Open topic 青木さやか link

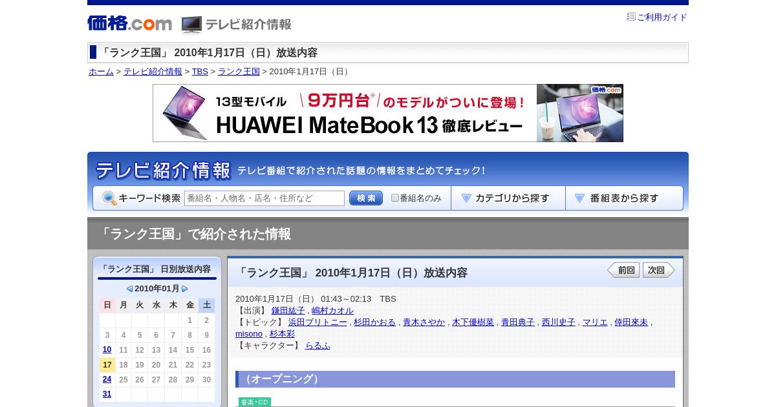[x=424, y=322]
